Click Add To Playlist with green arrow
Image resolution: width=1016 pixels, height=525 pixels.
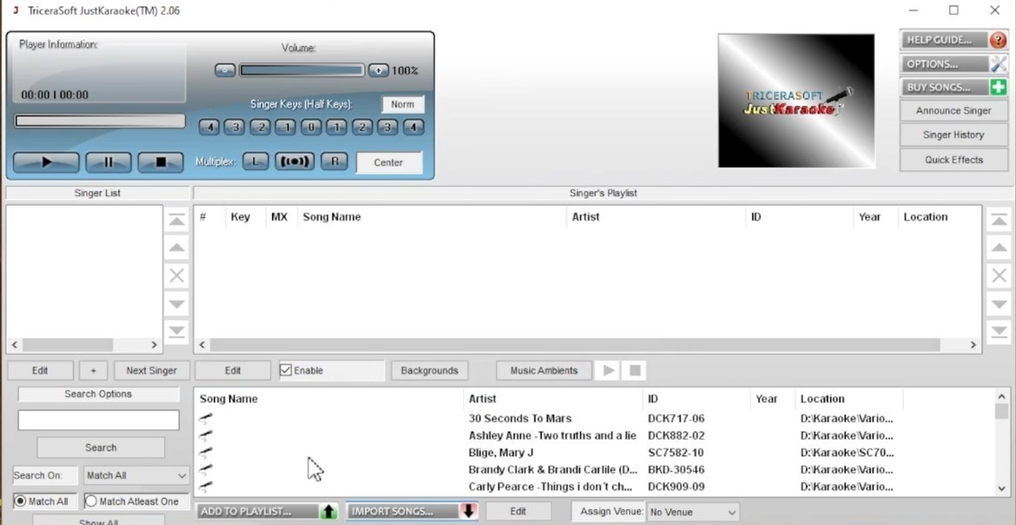(x=267, y=511)
